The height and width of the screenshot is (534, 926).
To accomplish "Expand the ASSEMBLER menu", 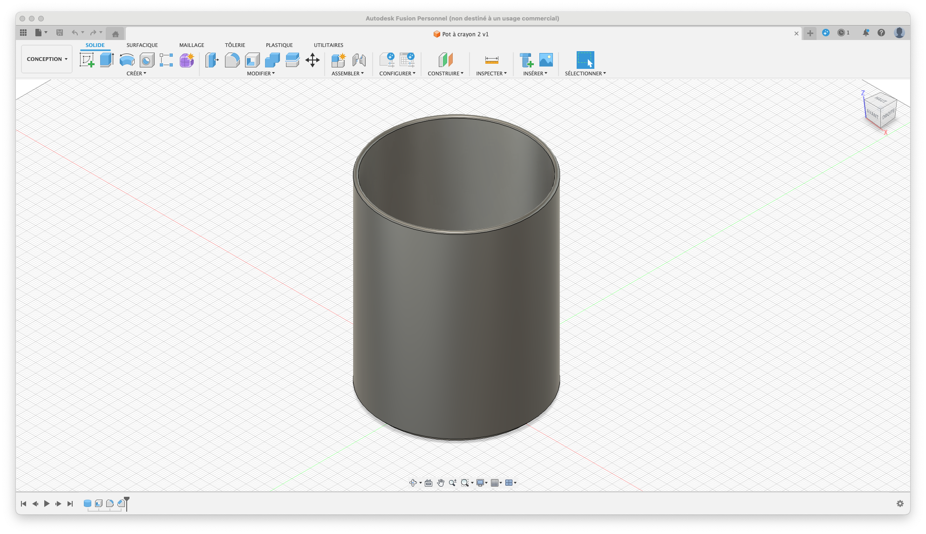I will click(347, 73).
